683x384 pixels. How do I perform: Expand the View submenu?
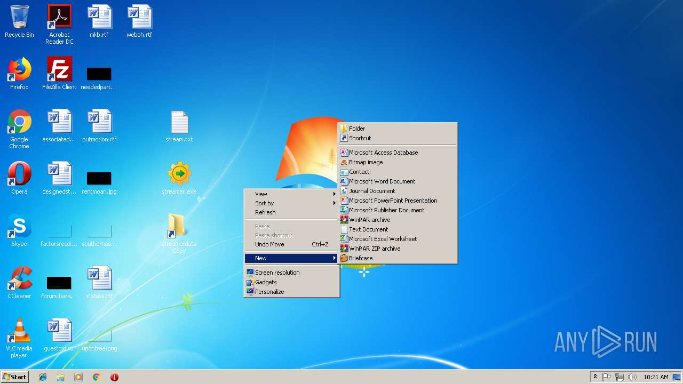tap(291, 194)
